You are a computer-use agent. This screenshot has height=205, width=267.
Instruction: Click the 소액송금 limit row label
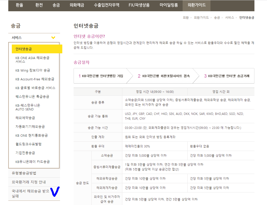click(x=107, y=155)
